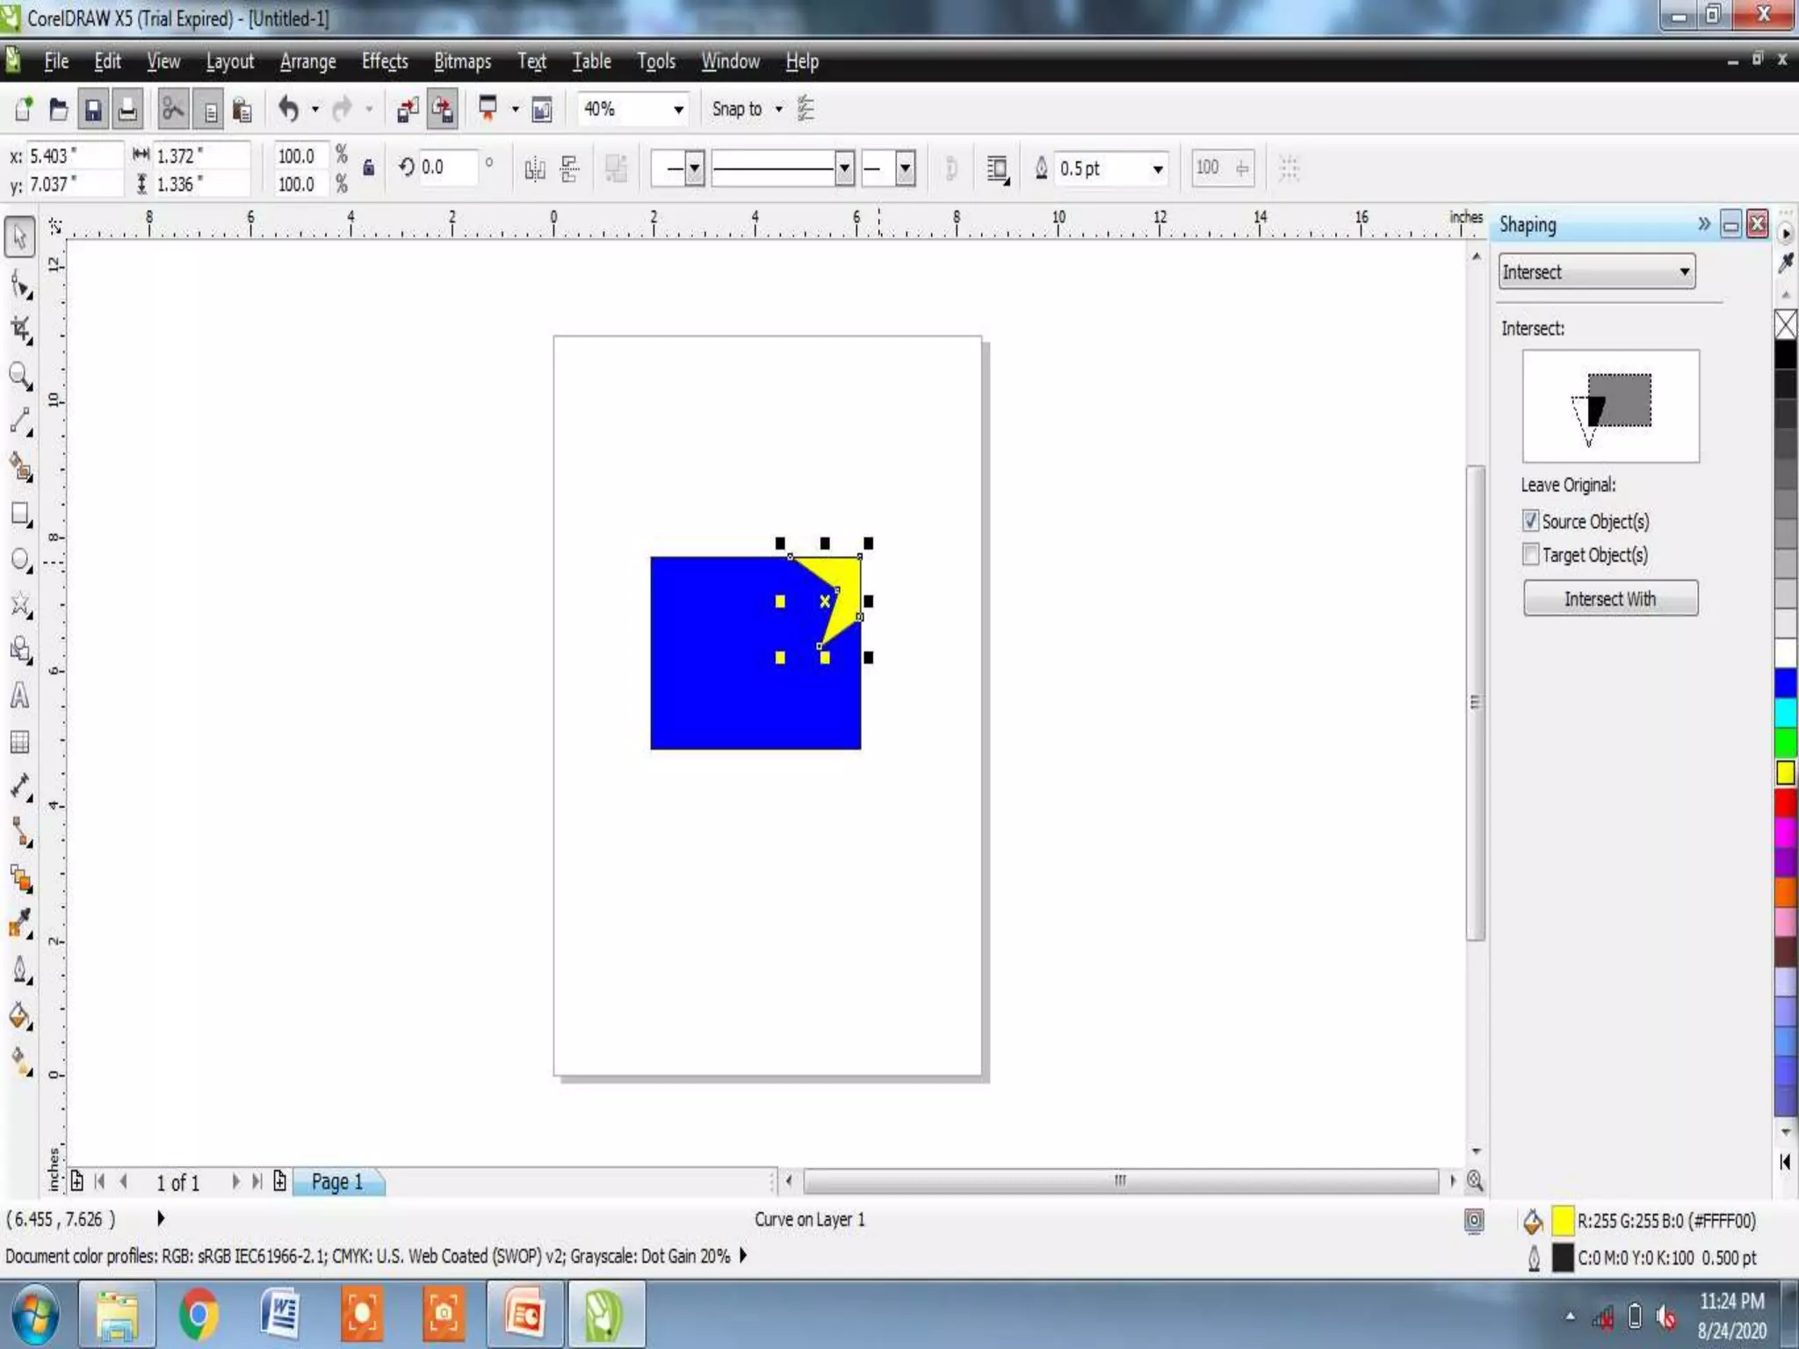1799x1349 pixels.
Task: Open the 0.5 pt outline width dropdown
Action: click(x=1158, y=168)
